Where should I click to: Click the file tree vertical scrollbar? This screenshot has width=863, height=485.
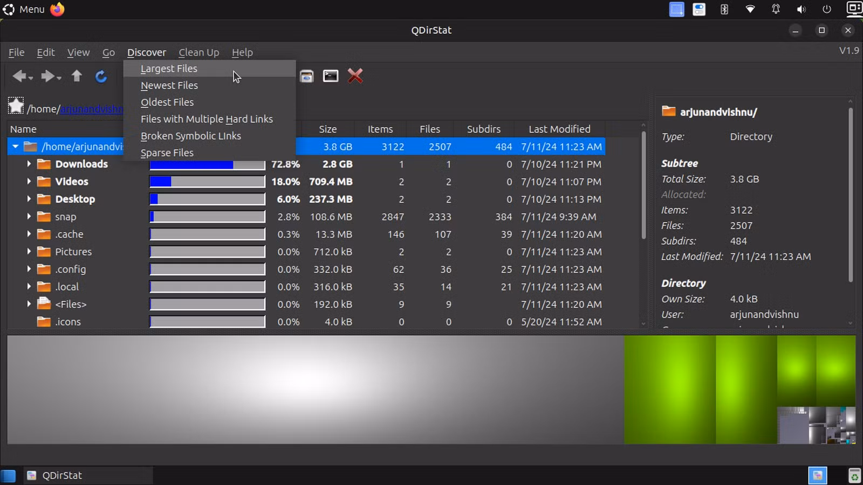click(x=643, y=185)
